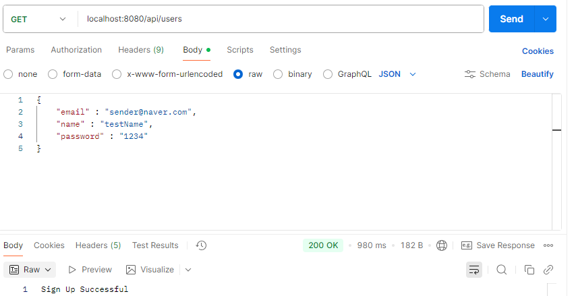Viewport: 576px width, 296px height.
Task: Open the GET method dropdown
Action: 38,19
